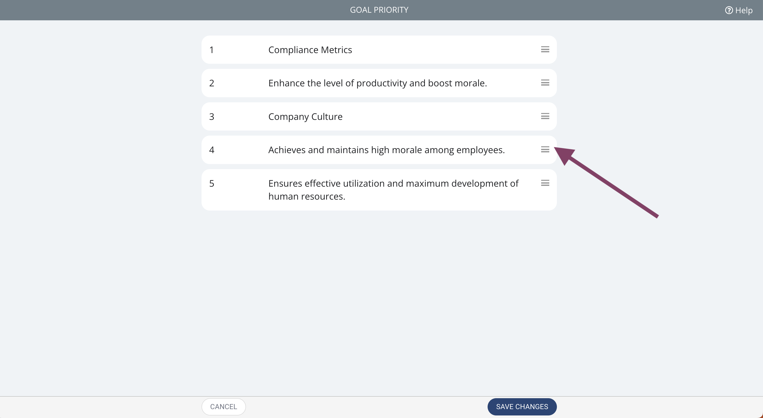Click the Ensures effective utilization goal text
The image size is (763, 418).
[x=393, y=190]
